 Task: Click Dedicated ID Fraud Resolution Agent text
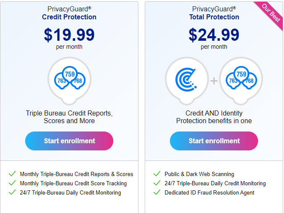[209, 192]
